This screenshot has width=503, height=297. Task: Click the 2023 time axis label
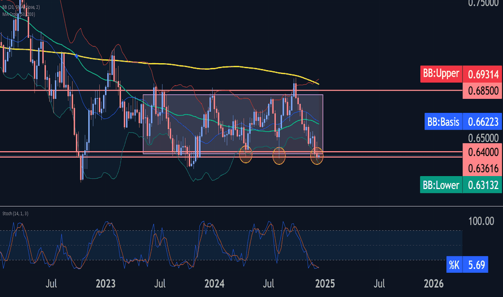[x=106, y=284]
